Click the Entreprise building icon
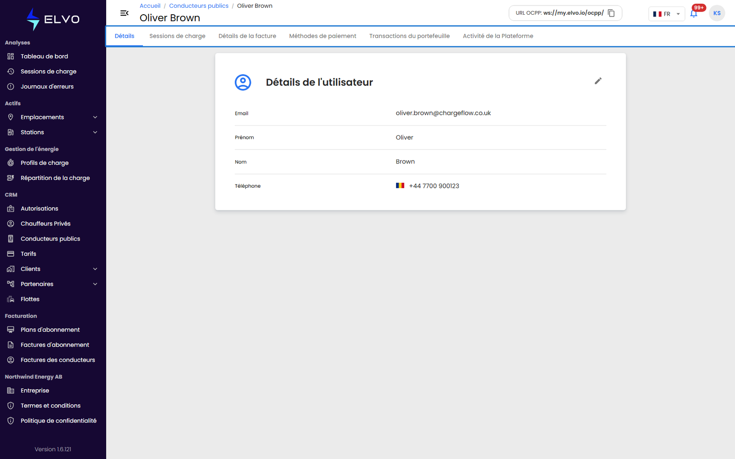This screenshot has width=735, height=459. (x=11, y=391)
